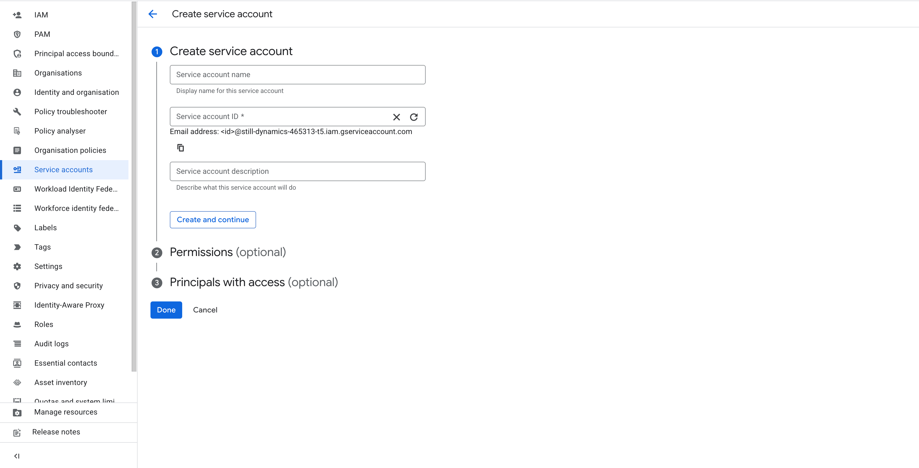
Task: Open Manage resources from the sidebar
Action: 66,412
